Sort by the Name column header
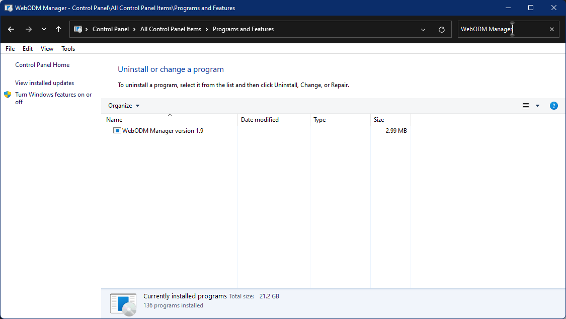The image size is (566, 319). tap(114, 120)
